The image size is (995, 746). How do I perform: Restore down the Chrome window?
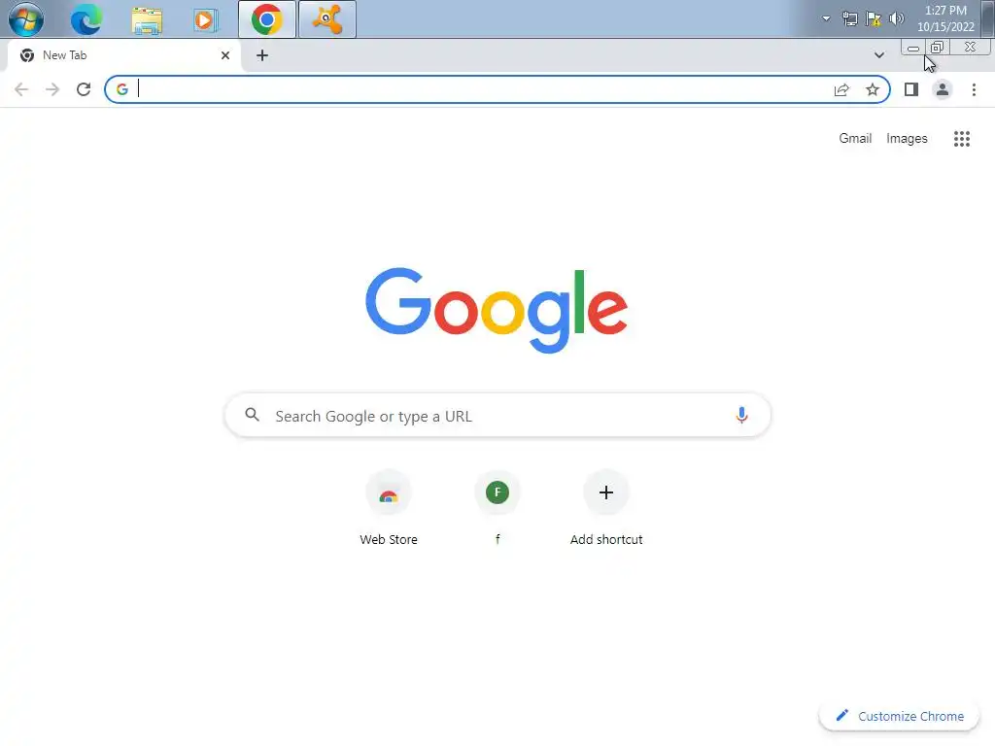click(938, 48)
